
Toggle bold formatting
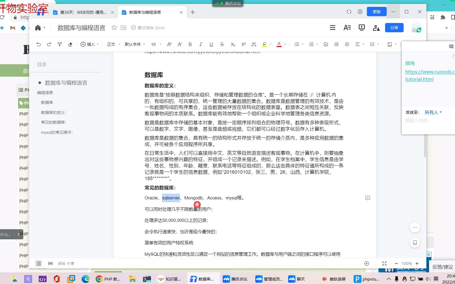[190, 44]
